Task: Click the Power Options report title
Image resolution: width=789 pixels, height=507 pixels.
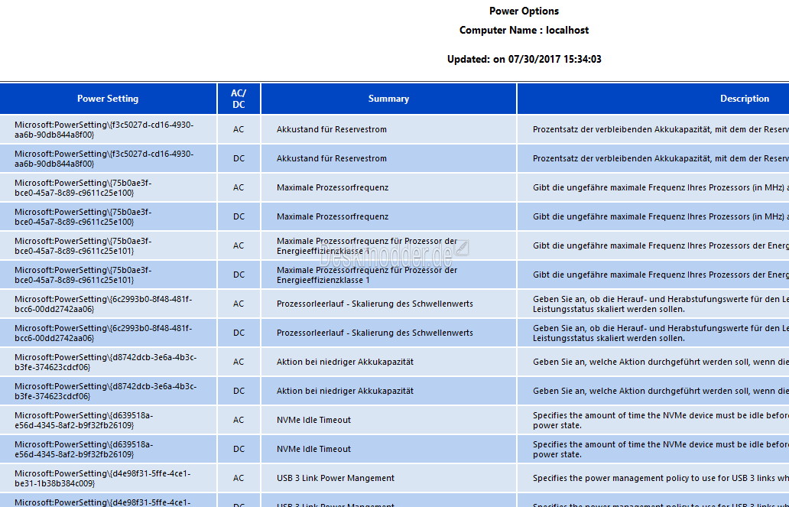Action: coord(524,11)
